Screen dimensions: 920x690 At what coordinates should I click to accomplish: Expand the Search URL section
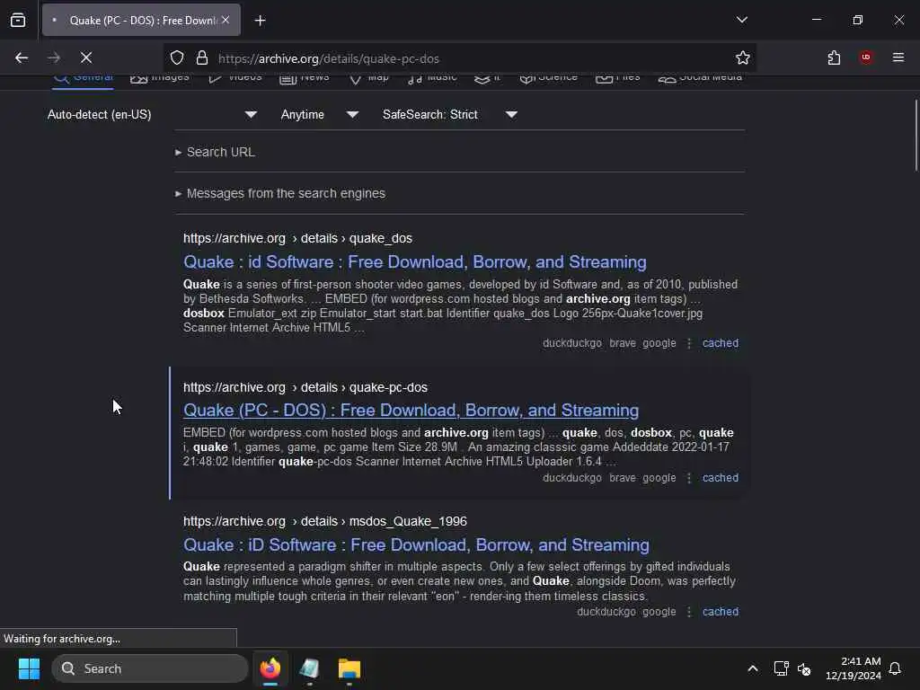pyautogui.click(x=216, y=152)
